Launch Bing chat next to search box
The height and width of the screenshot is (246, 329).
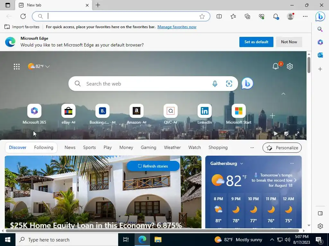pyautogui.click(x=247, y=84)
